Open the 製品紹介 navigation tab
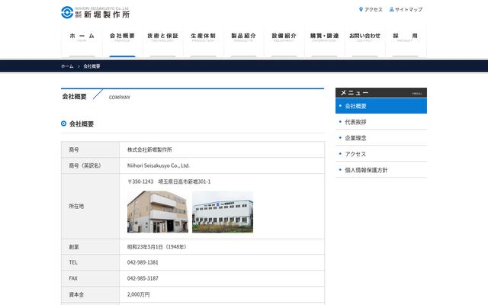The width and height of the screenshot is (488, 305). [244, 41]
